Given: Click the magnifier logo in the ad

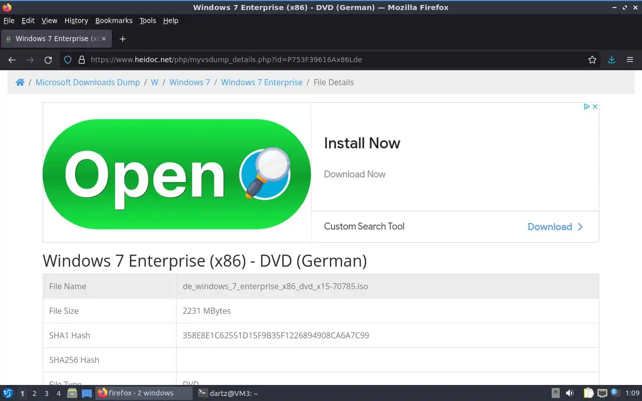Looking at the screenshot, I should [265, 173].
